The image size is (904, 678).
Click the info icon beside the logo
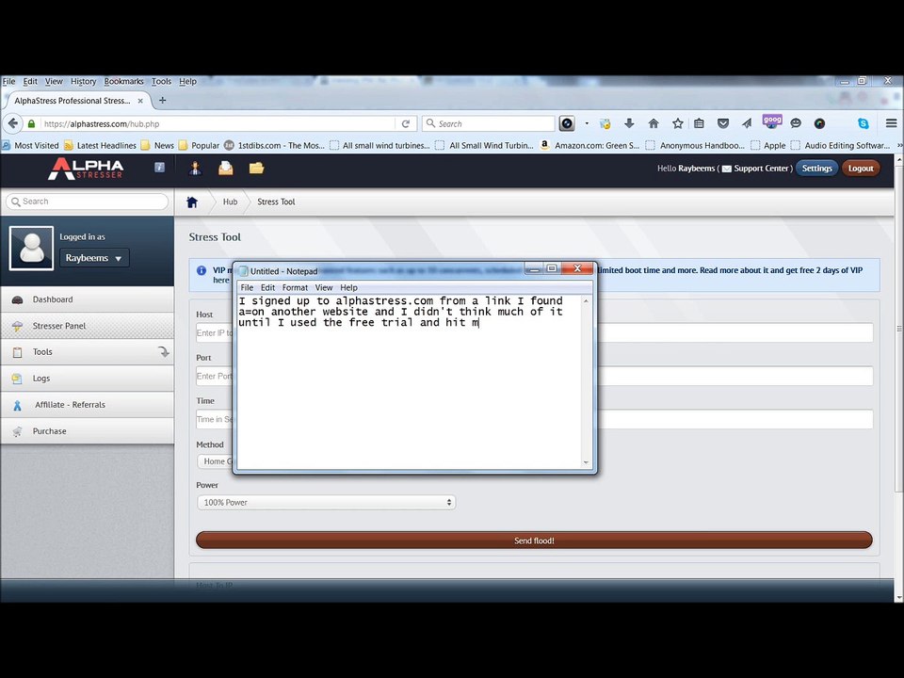point(160,168)
